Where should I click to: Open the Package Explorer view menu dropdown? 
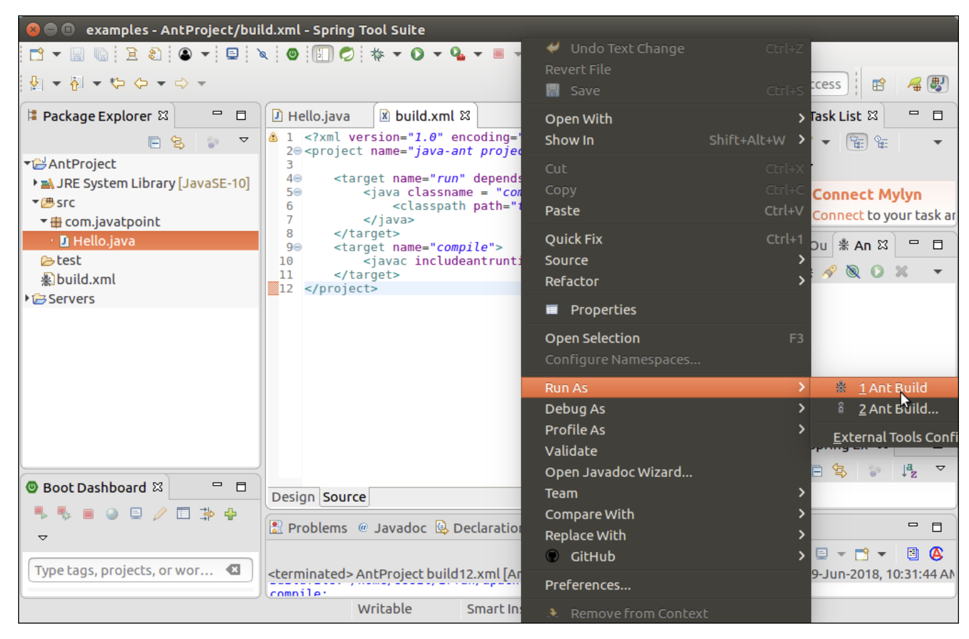click(x=244, y=141)
